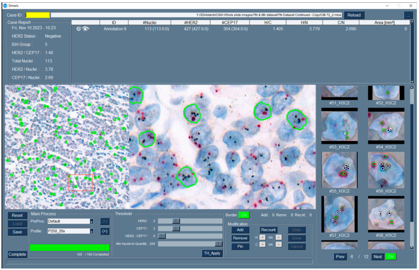Select the #HER2 column header

point(191,22)
